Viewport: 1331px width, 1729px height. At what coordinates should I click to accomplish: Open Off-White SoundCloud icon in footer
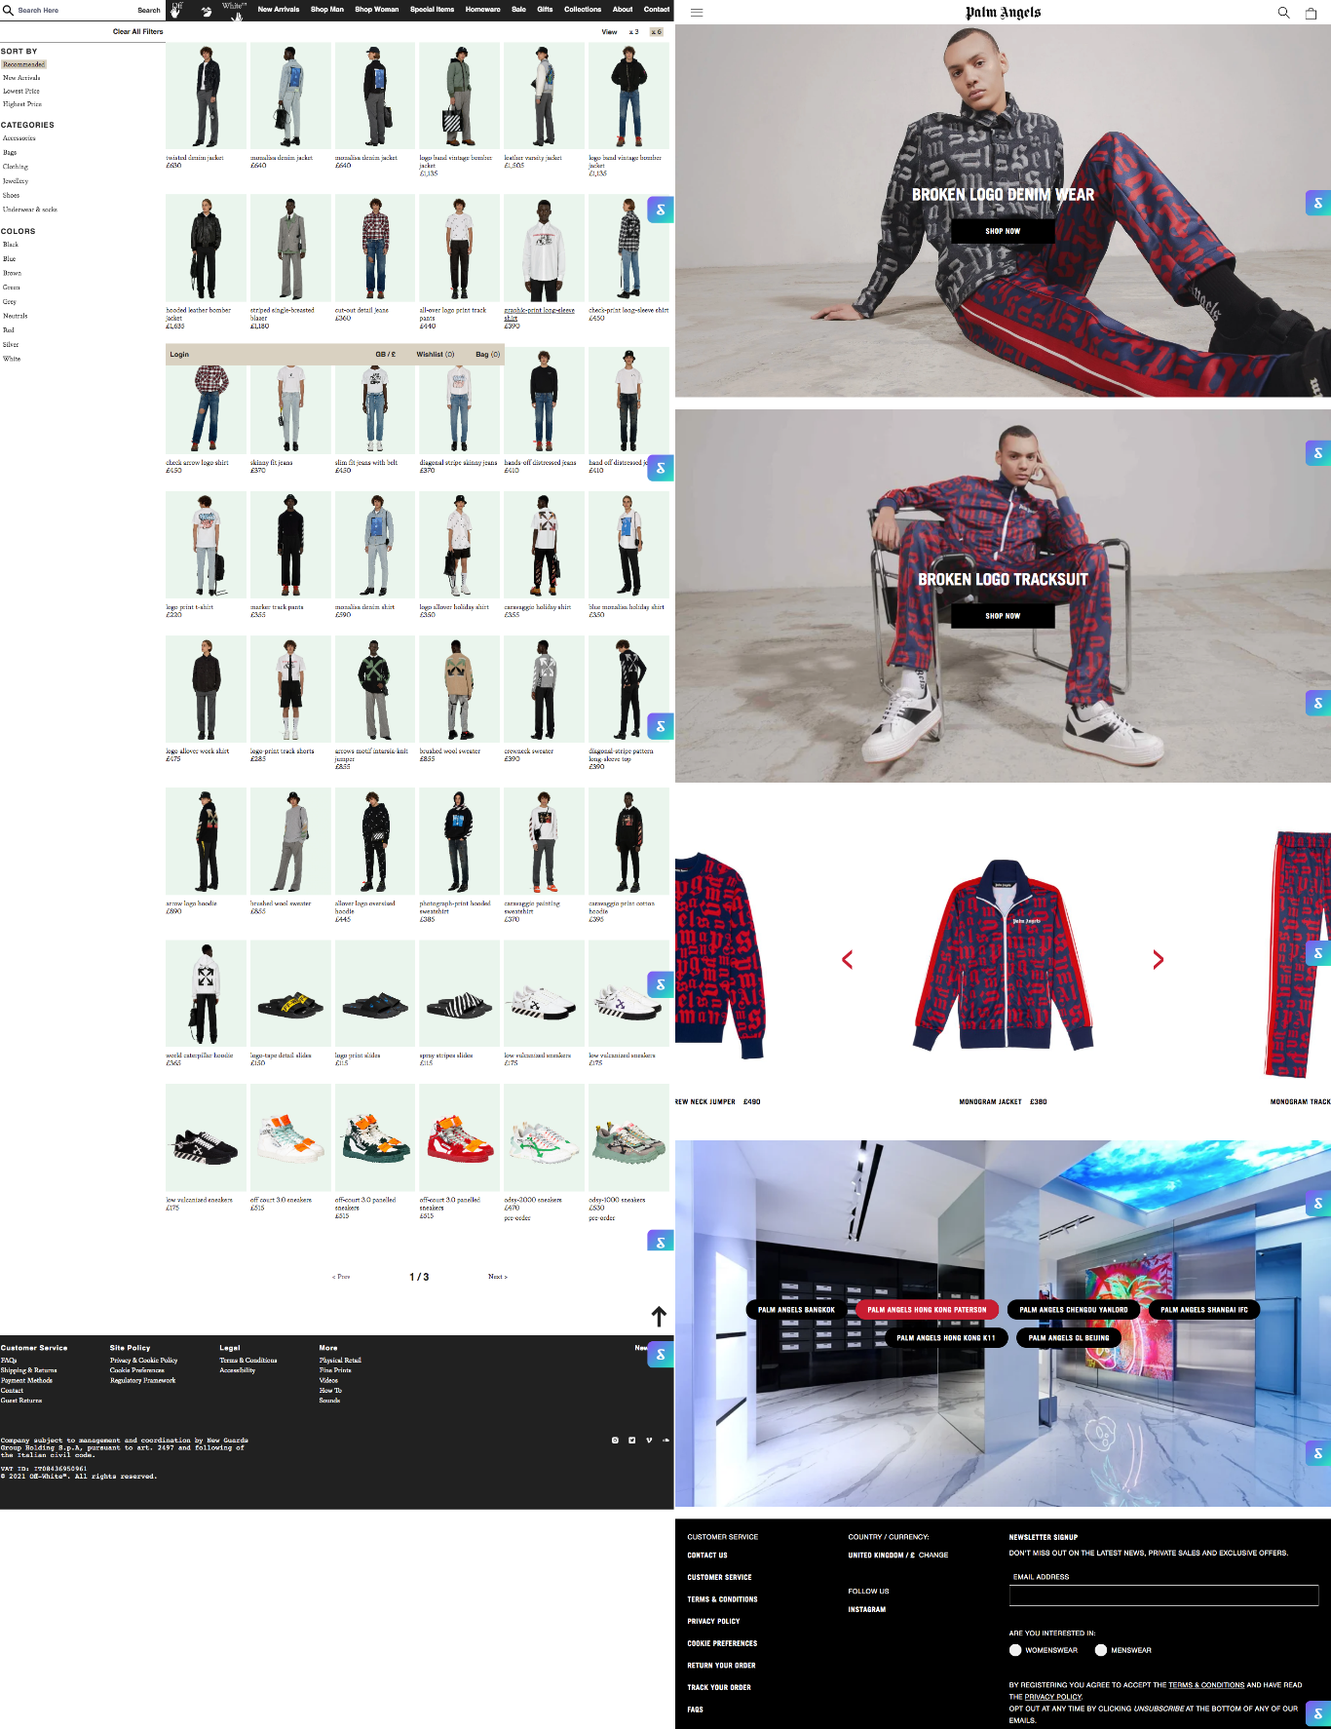(665, 1440)
